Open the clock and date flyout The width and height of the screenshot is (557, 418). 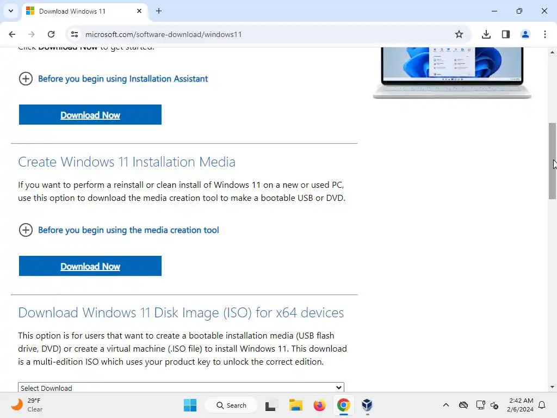click(x=520, y=405)
